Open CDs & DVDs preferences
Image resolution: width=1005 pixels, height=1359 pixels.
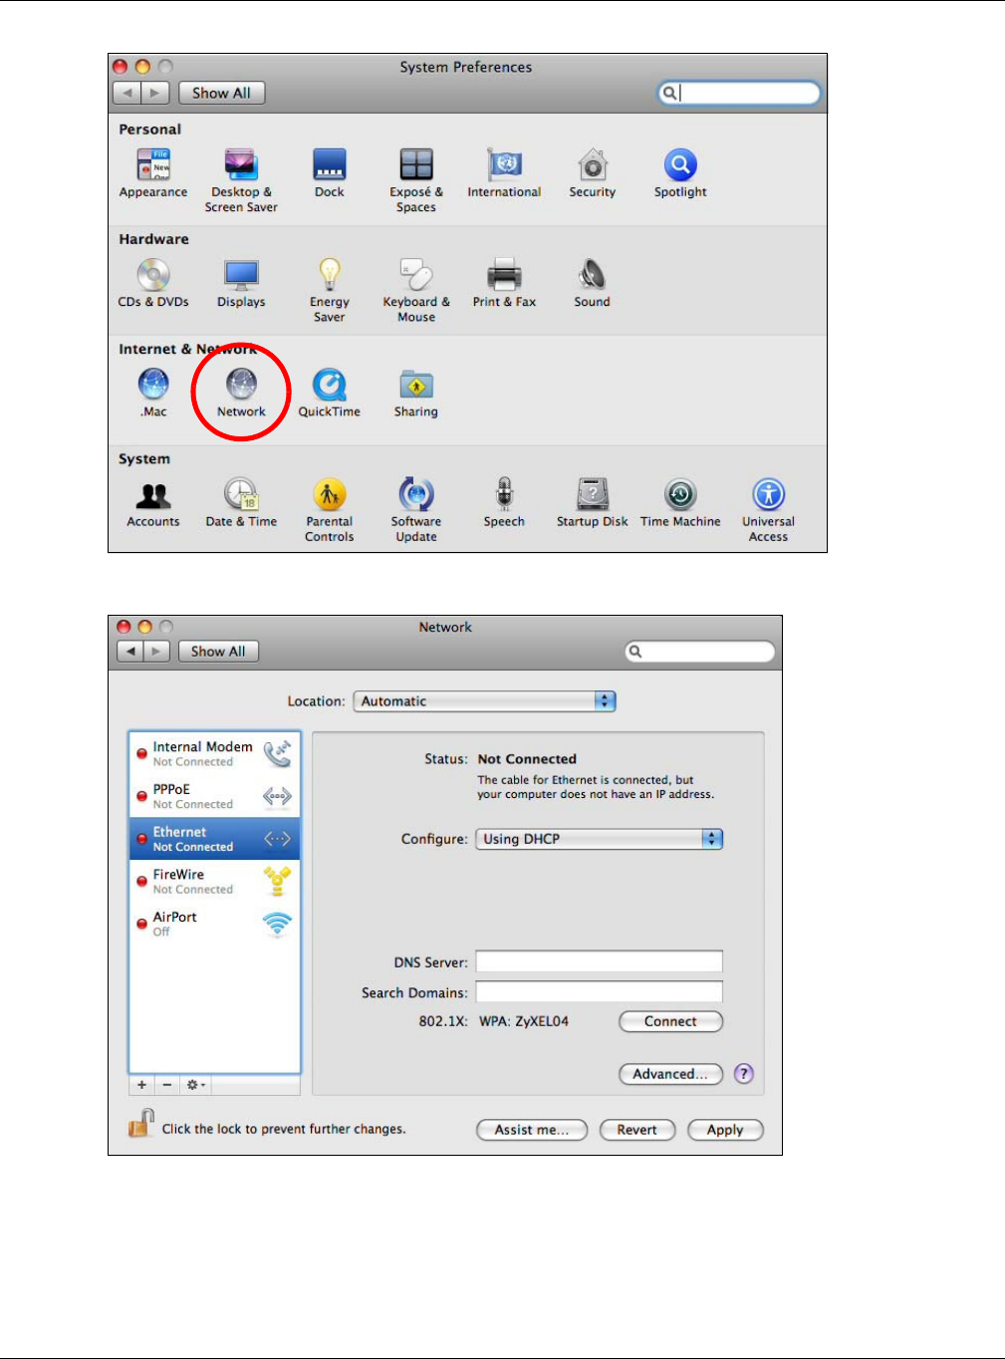coord(153,282)
